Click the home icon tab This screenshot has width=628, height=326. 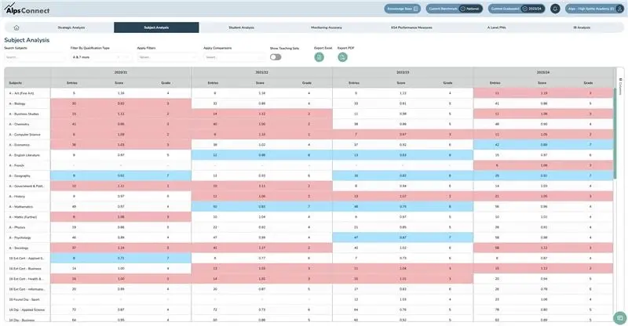coord(16,27)
